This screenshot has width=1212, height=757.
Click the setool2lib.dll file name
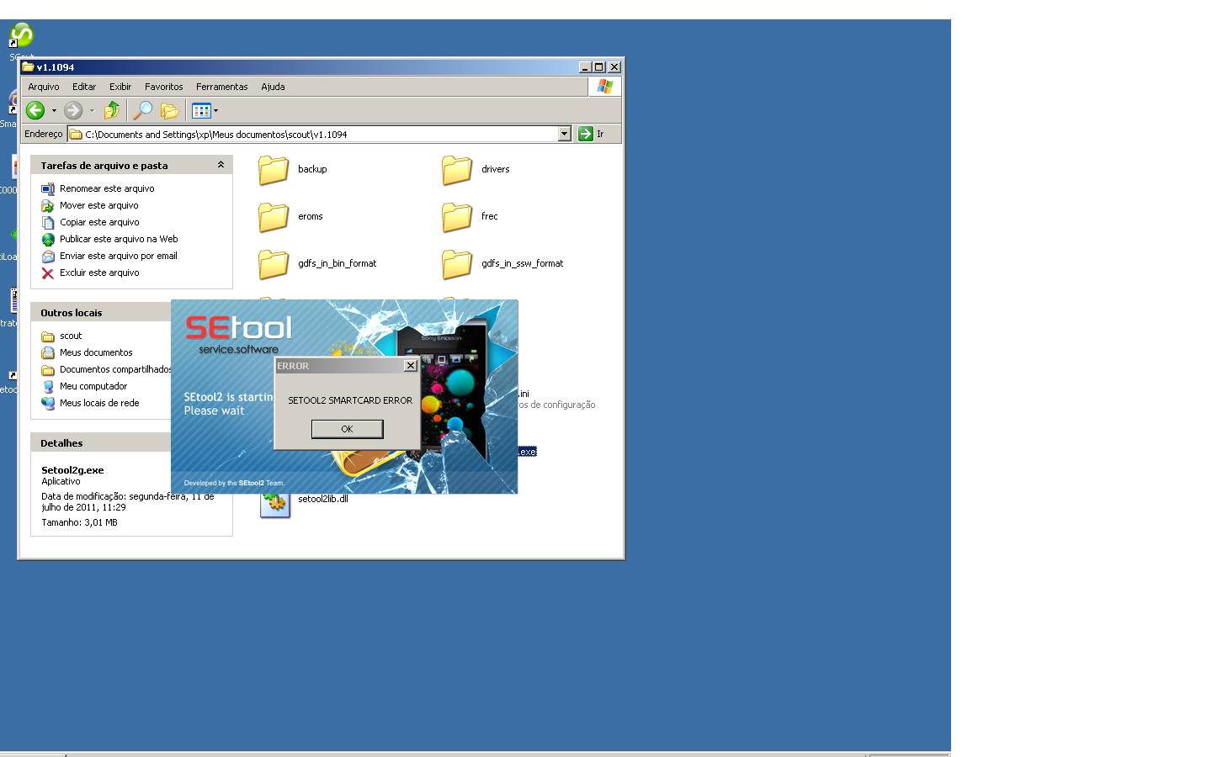point(323,499)
